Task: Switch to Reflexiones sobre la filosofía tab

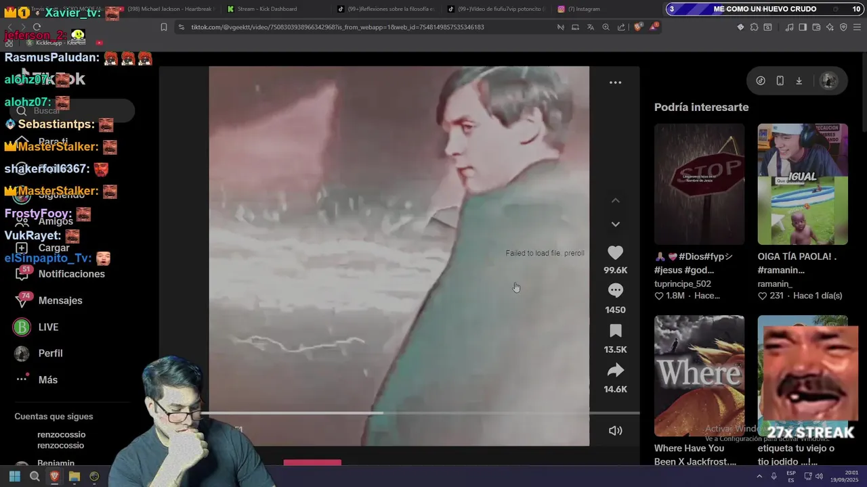Action: click(386, 9)
